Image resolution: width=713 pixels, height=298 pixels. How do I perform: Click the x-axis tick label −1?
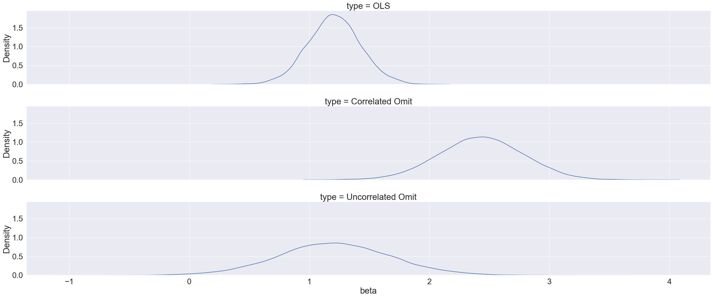click(x=69, y=282)
